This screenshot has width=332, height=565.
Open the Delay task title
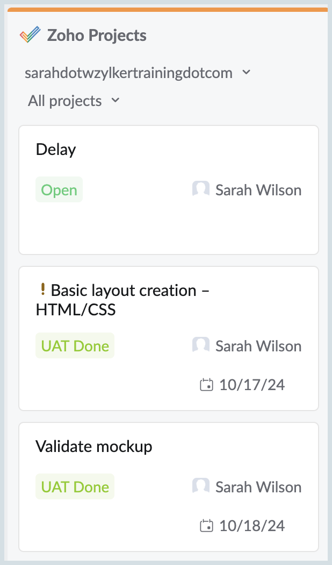pyautogui.click(x=56, y=149)
